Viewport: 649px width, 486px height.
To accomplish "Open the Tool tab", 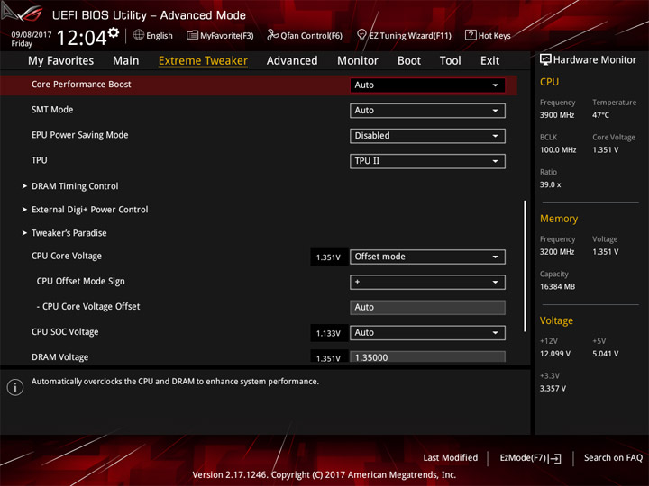I will click(450, 61).
